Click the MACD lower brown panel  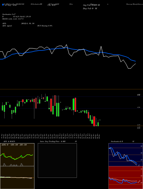(x=17, y=178)
